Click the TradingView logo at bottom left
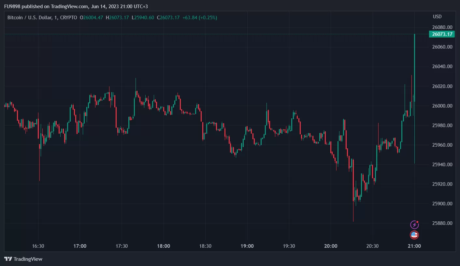 point(23,259)
